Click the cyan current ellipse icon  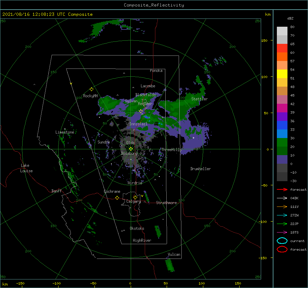[x=282, y=241]
